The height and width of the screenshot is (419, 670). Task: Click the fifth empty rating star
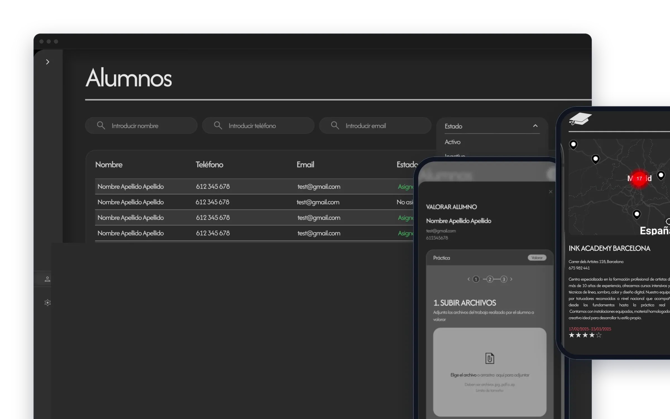(x=599, y=335)
